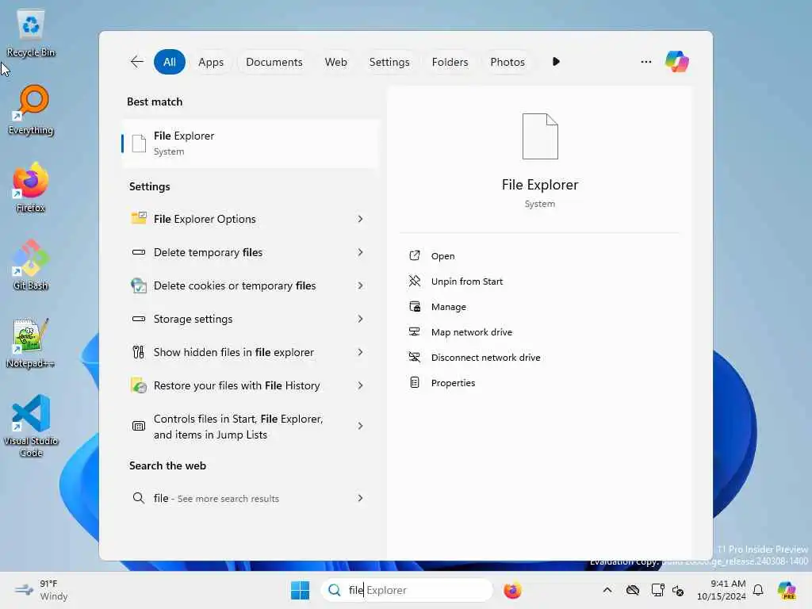Switch to the Apps filter tab
The image size is (812, 609).
[x=211, y=62]
